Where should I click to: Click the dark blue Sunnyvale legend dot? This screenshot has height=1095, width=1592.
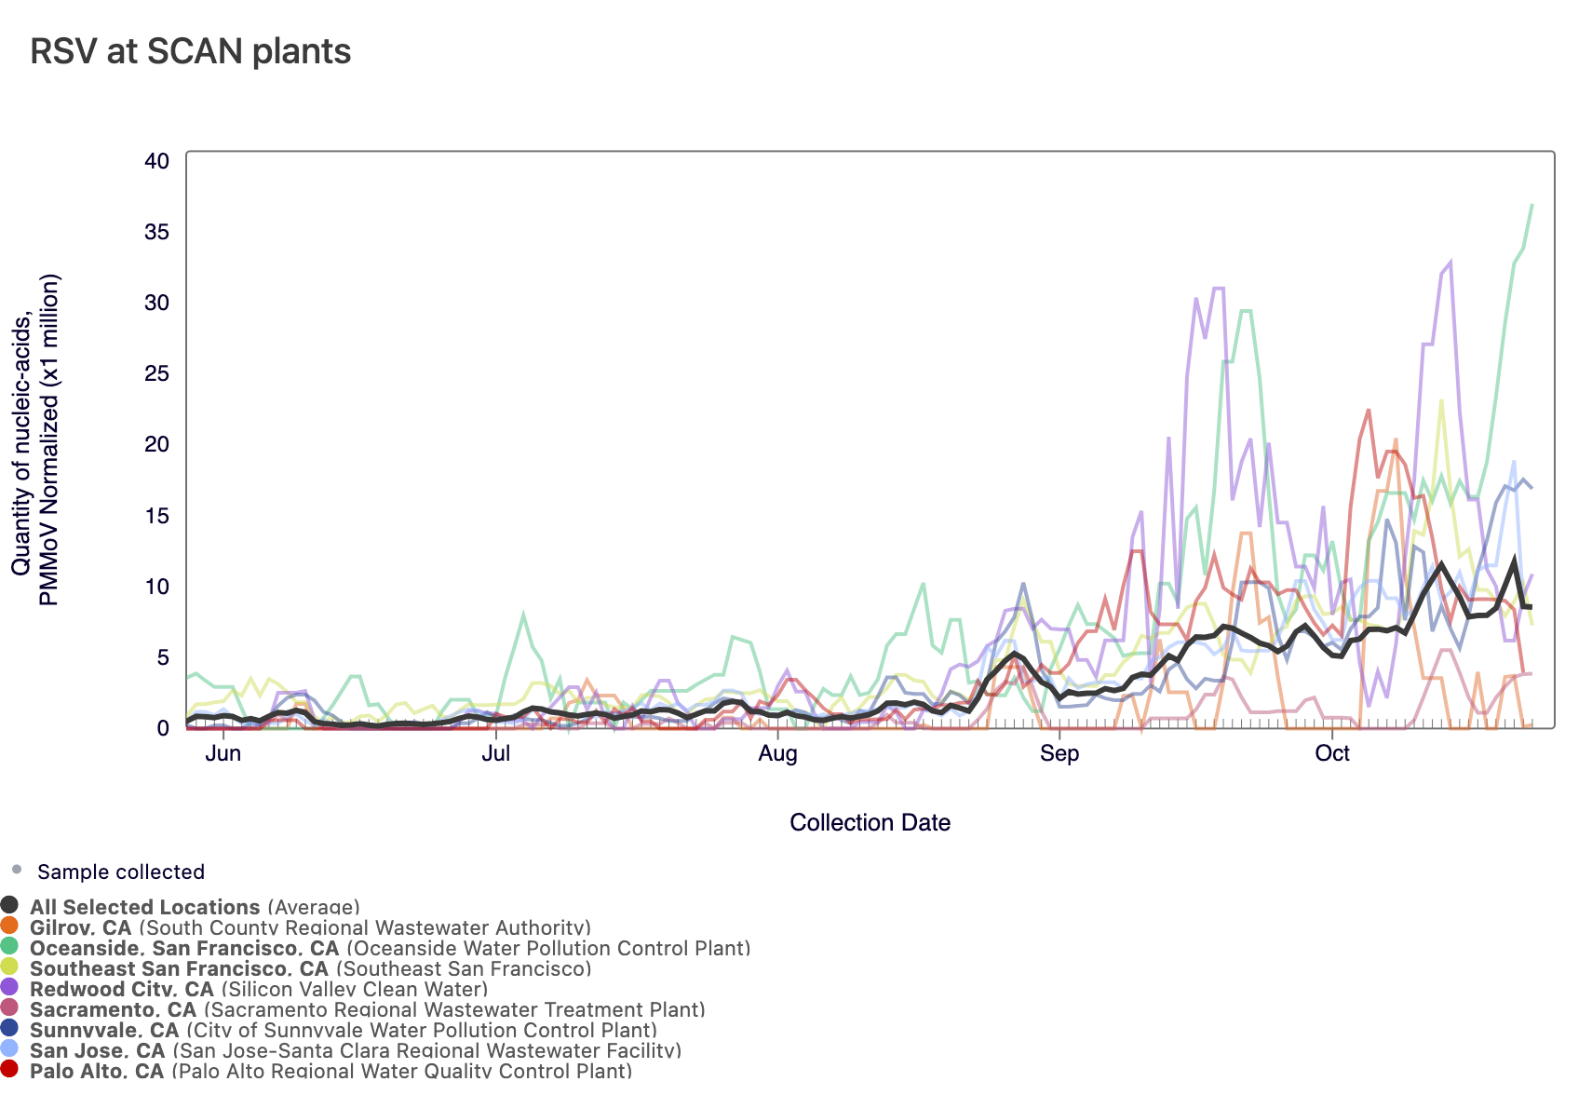click(9, 1028)
